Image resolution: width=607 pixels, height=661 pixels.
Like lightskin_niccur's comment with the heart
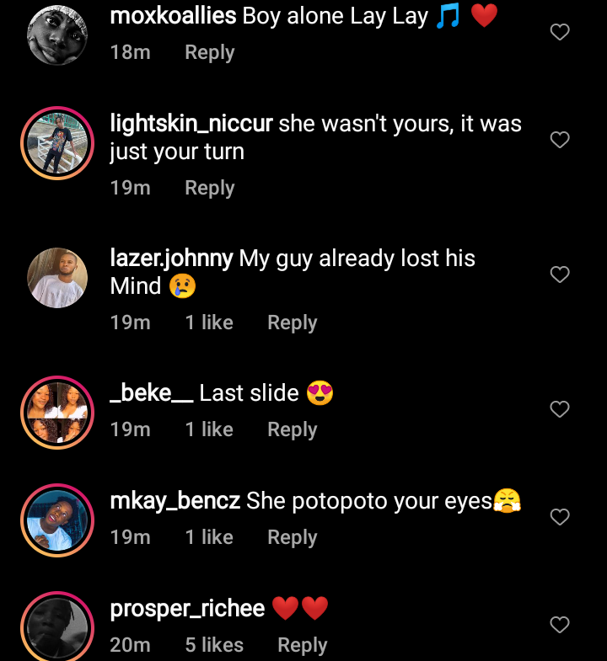point(560,140)
